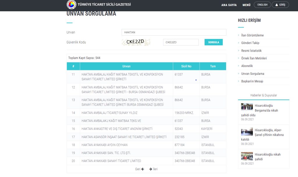
Task: Open the Abonelik quick link
Action: pos(247,66)
